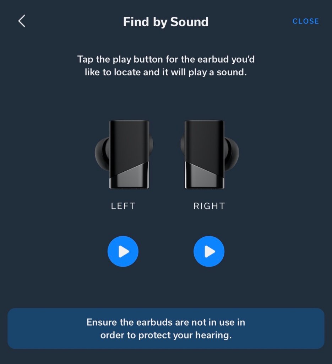Click the right earbud's silicone ear tip
Viewport: 332px width, 364px height.
[x=232, y=153]
